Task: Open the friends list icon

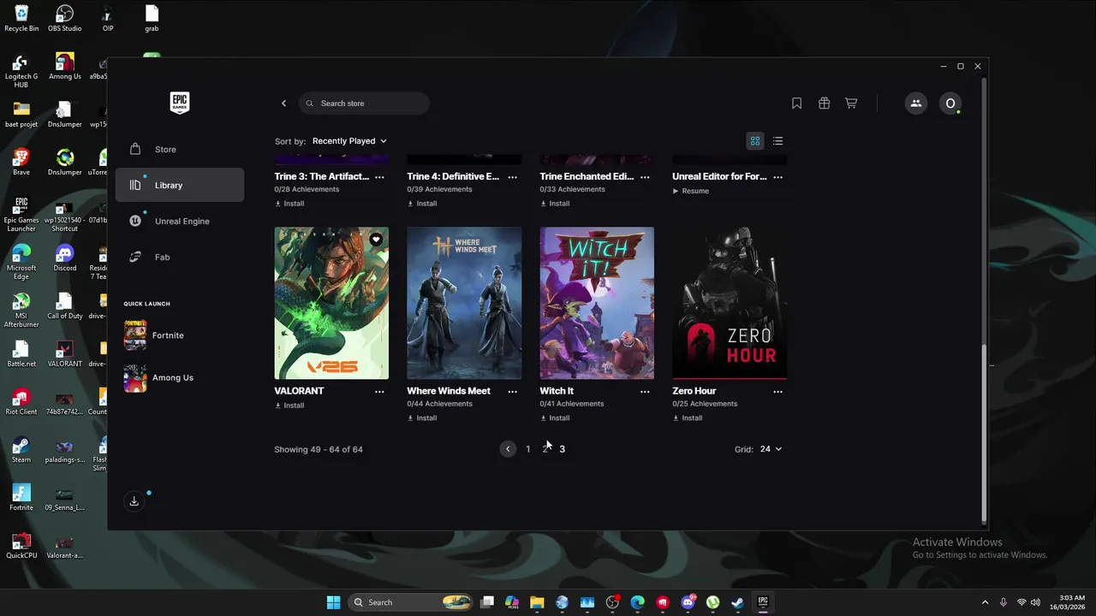Action: [916, 104]
